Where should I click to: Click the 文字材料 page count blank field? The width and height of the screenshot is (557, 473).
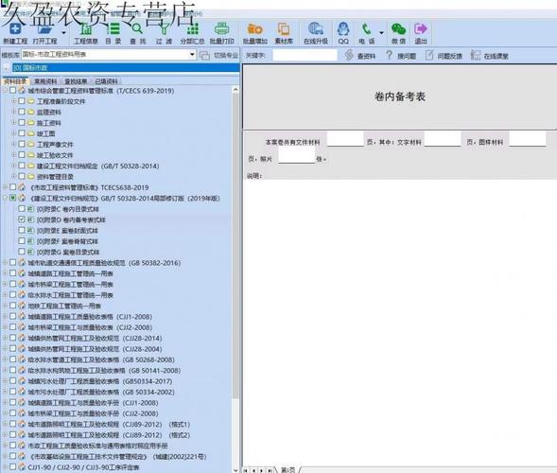tap(442, 139)
